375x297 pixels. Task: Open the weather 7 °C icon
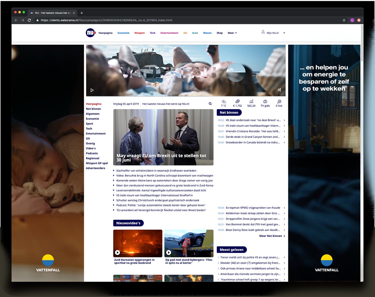tap(224, 103)
